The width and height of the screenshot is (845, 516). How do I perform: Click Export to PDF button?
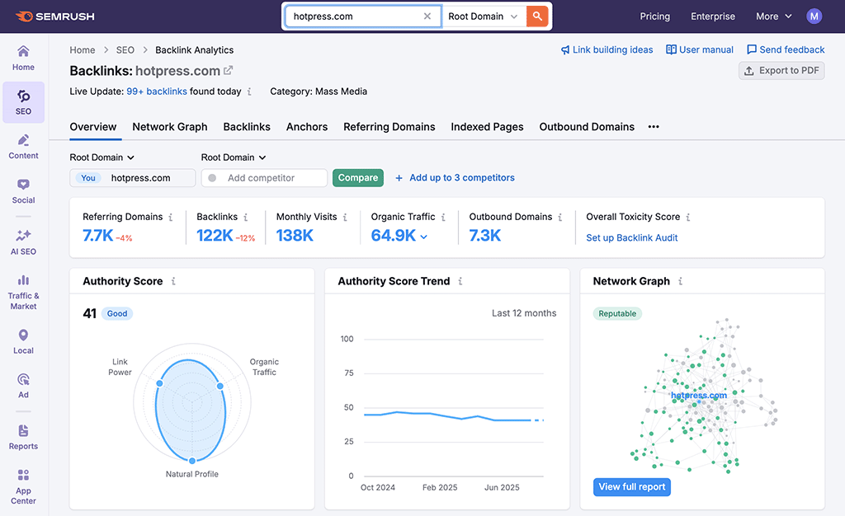point(781,71)
